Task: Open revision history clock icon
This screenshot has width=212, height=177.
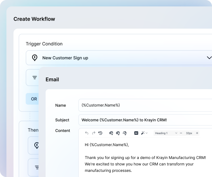Action: click(x=100, y=133)
